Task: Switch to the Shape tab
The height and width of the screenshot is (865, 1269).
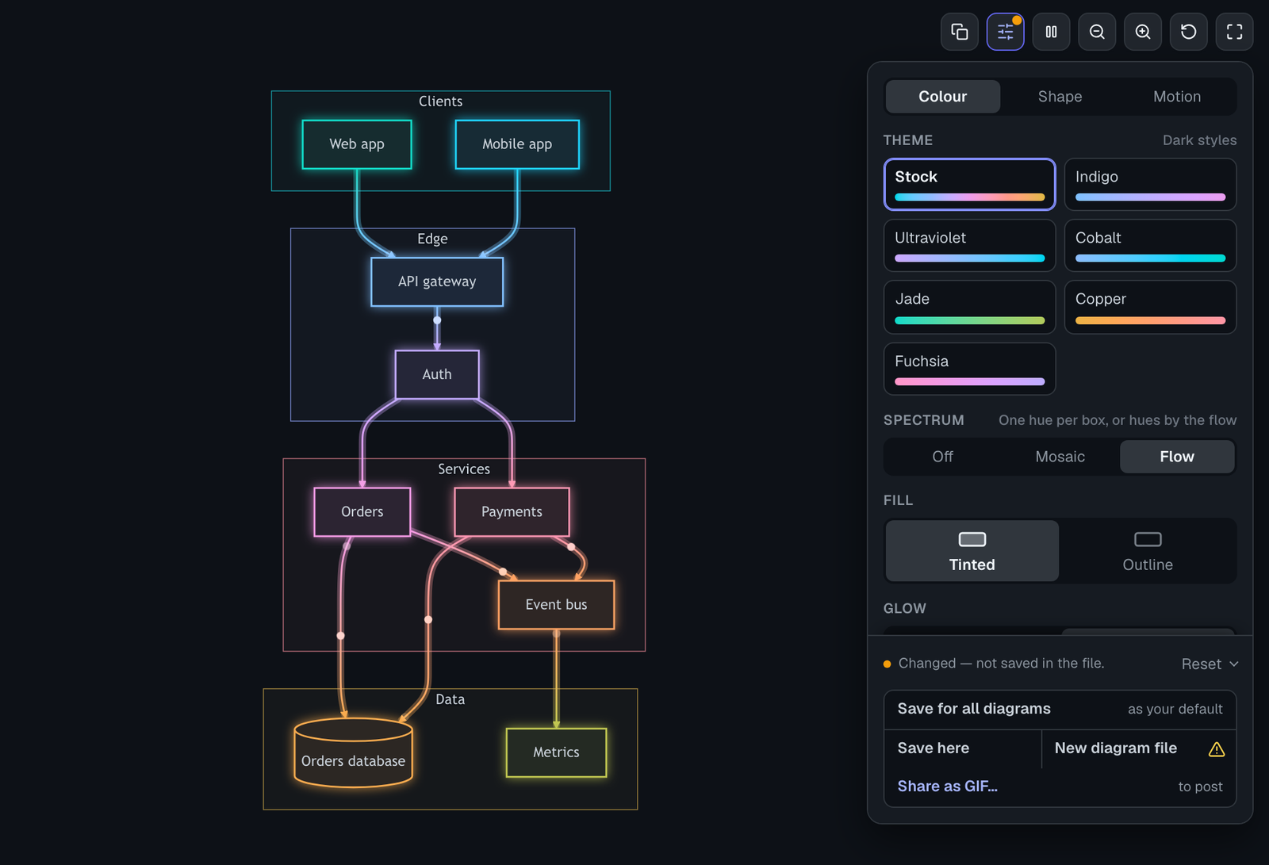Action: pos(1060,97)
